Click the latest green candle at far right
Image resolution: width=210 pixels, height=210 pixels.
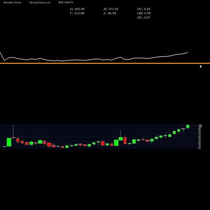[188, 126]
